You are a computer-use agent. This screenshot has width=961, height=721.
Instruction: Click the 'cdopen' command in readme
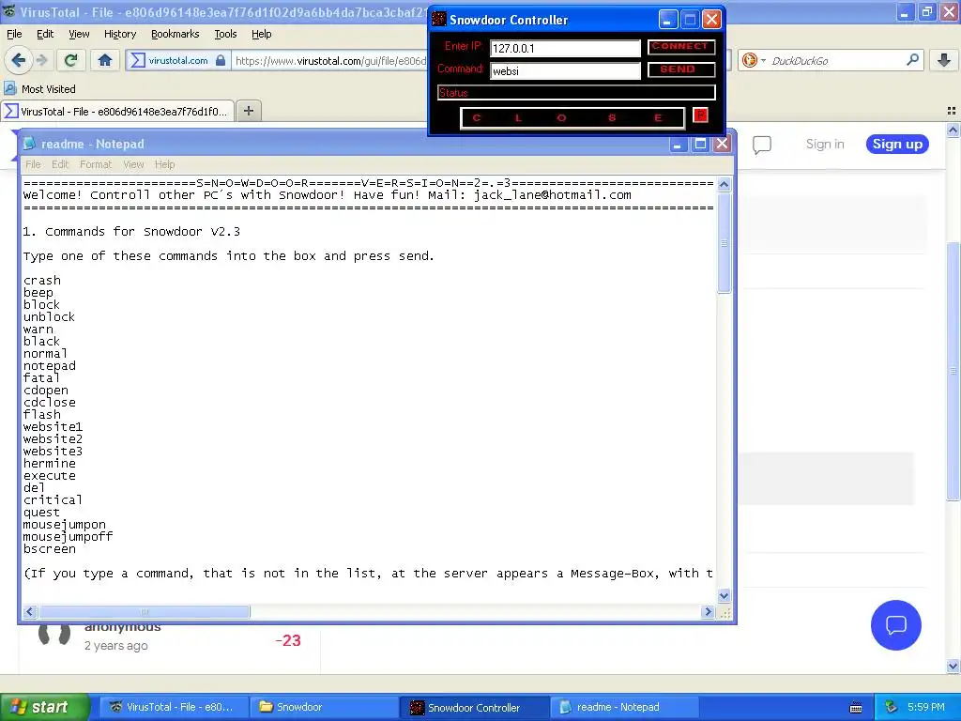[x=45, y=390]
